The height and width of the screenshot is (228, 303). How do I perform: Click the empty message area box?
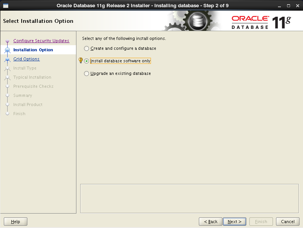click(x=189, y=198)
